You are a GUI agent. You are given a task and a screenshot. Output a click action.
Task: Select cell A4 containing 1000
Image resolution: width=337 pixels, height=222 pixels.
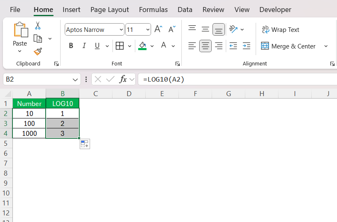point(29,133)
